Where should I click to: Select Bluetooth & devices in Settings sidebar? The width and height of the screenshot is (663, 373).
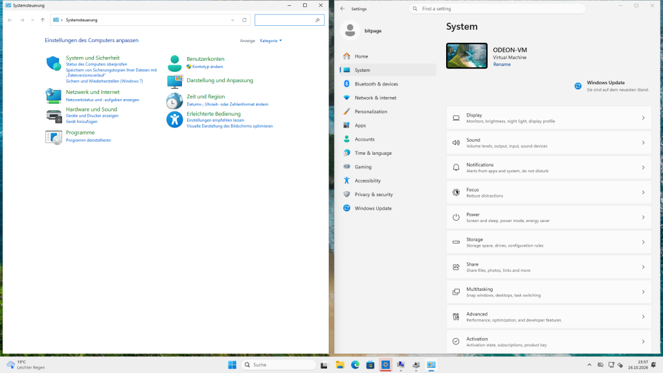pos(388,84)
